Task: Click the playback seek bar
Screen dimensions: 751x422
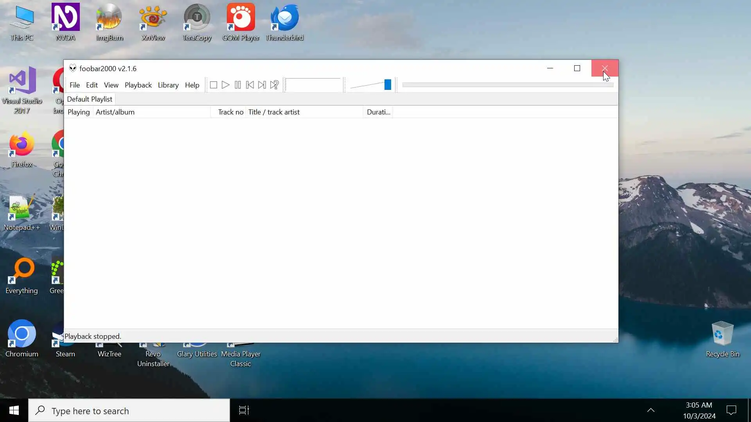Action: pos(507,85)
